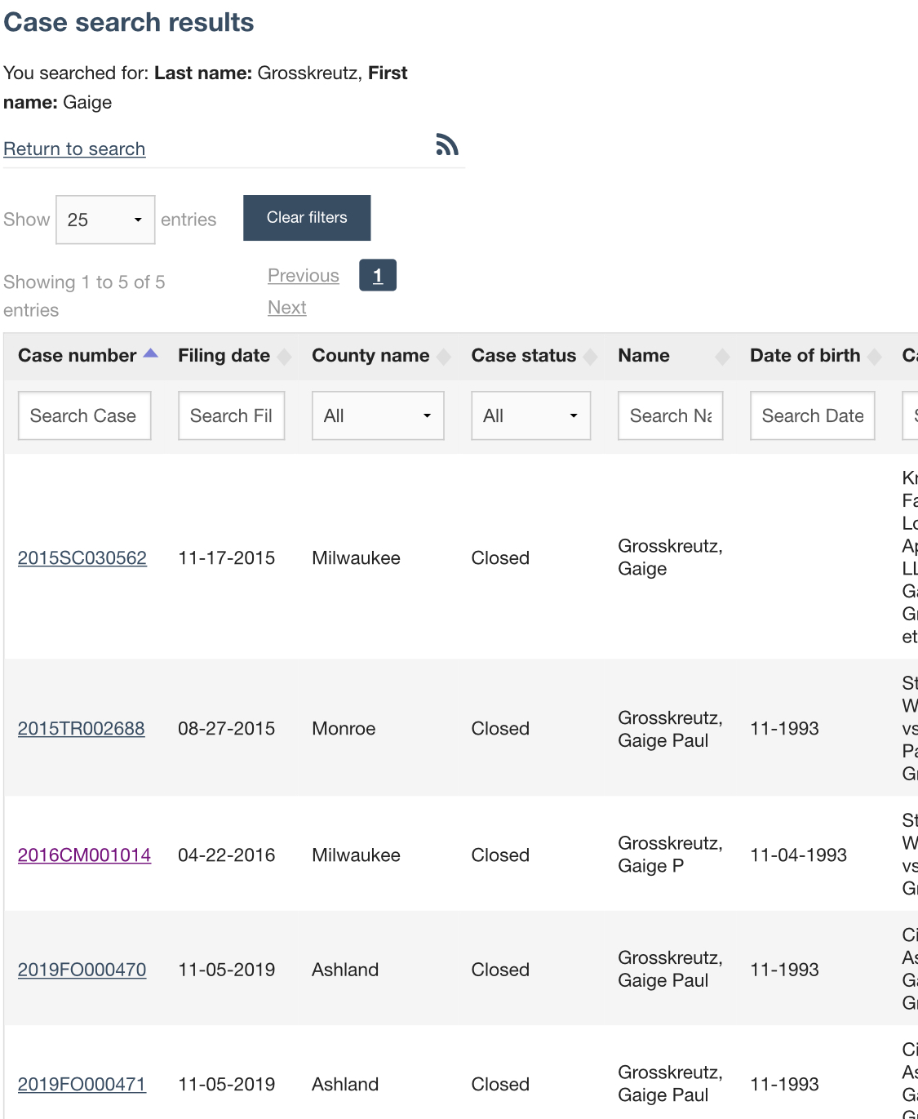Focus the Search Filing date field
The width and height of the screenshot is (918, 1119).
[232, 415]
